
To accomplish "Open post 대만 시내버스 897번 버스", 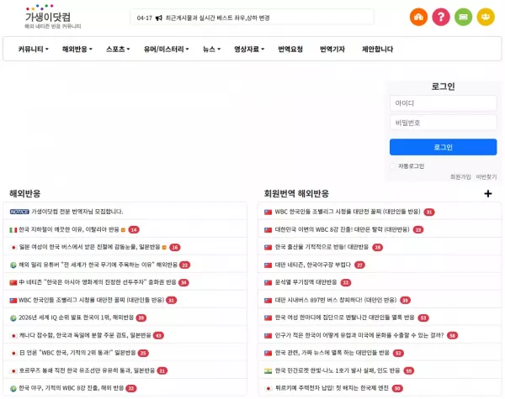I will [x=336, y=300].
